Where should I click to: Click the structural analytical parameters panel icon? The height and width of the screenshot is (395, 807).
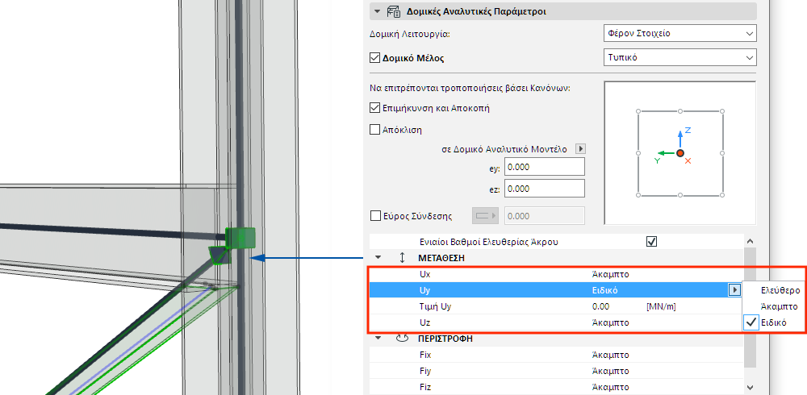(x=394, y=10)
